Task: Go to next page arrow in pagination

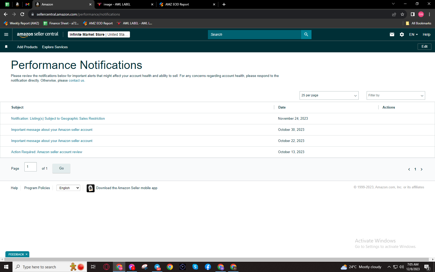Action: point(422,169)
